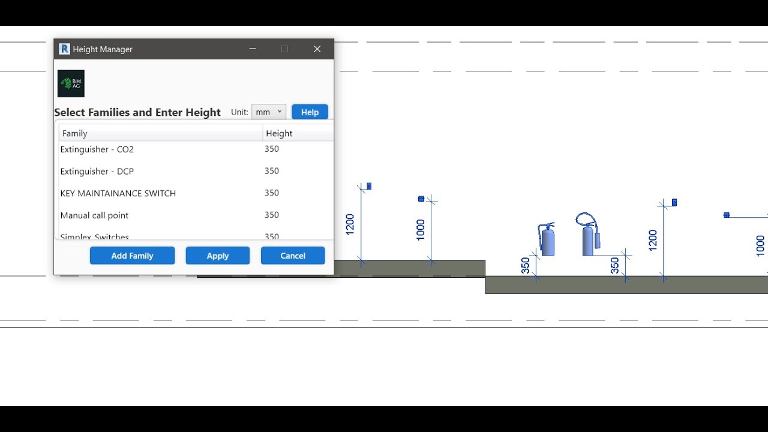
Task: Minimize the Height Manager window
Action: click(x=253, y=49)
